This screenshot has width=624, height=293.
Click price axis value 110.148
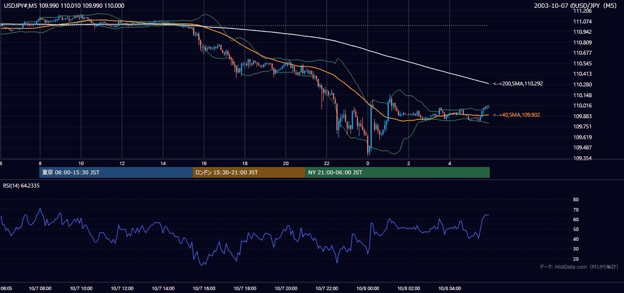[583, 95]
